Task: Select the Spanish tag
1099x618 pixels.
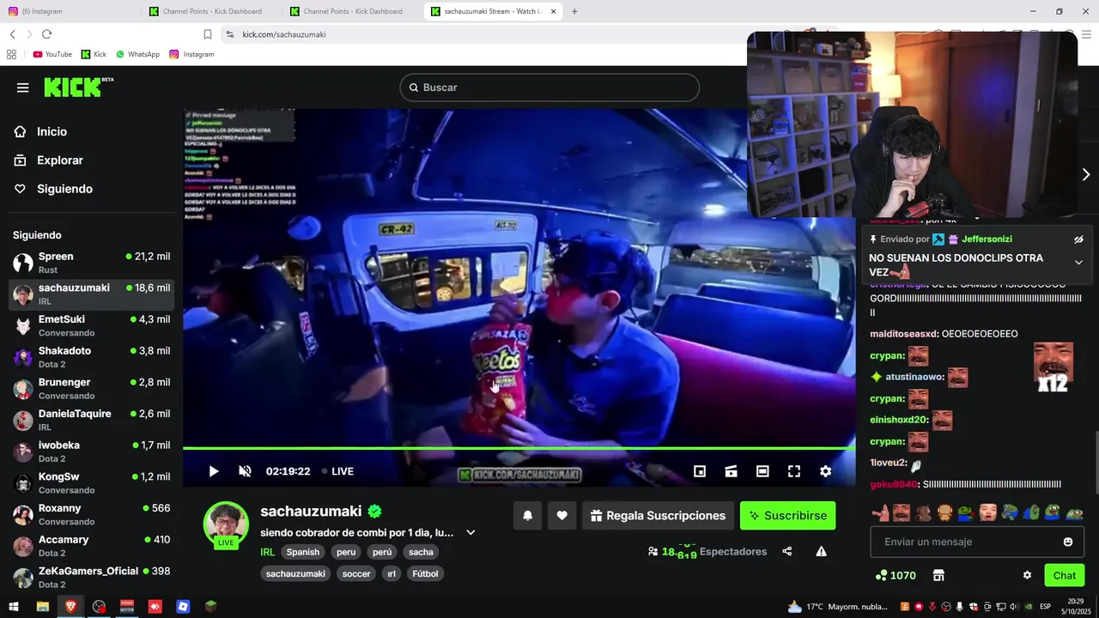Action: [303, 552]
